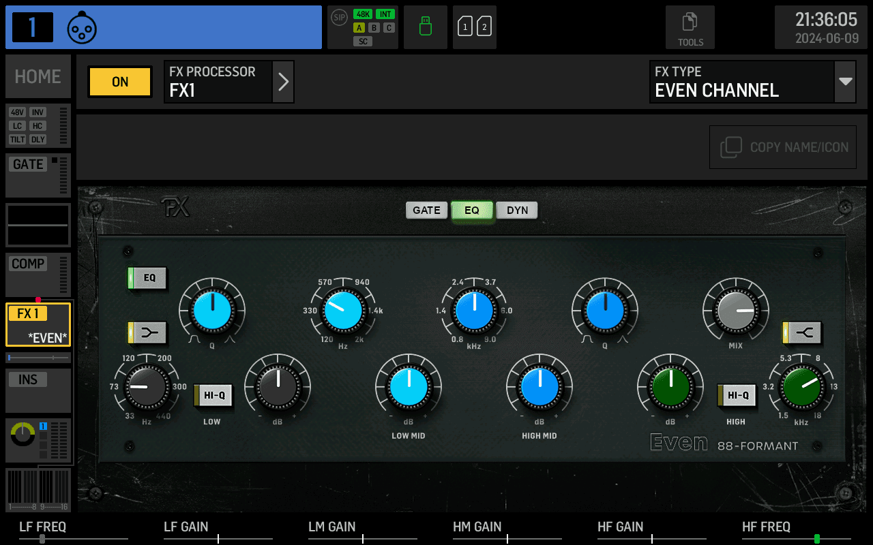Screen dimensions: 873x545
Task: Click the date and time display
Action: 821,27
